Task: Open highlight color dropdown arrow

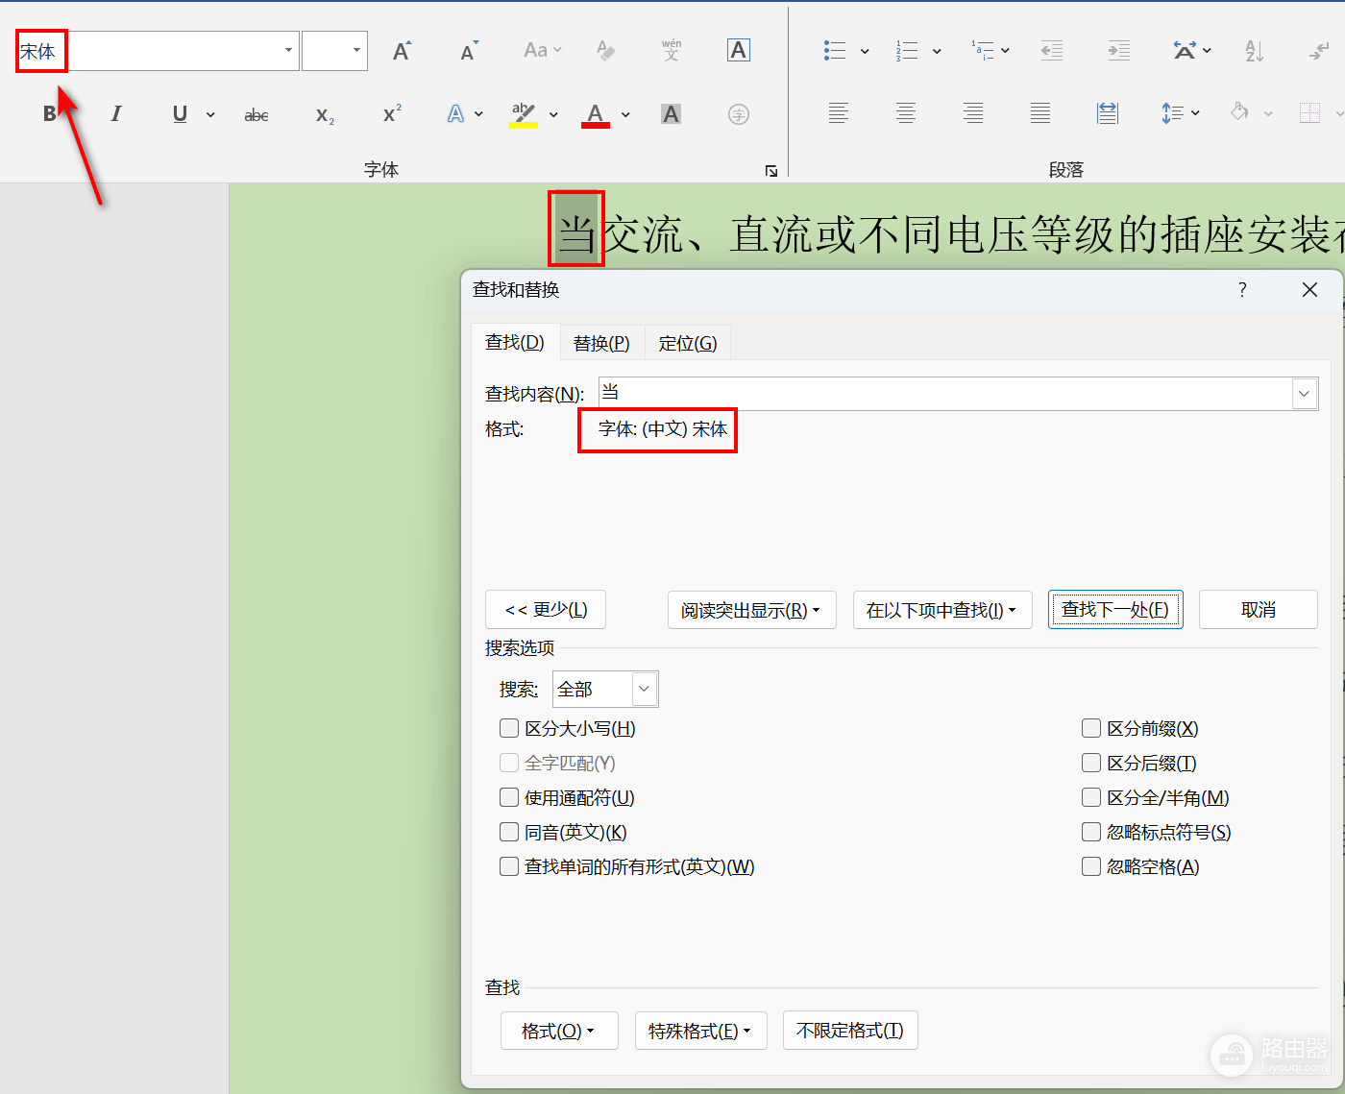Action: (x=553, y=115)
